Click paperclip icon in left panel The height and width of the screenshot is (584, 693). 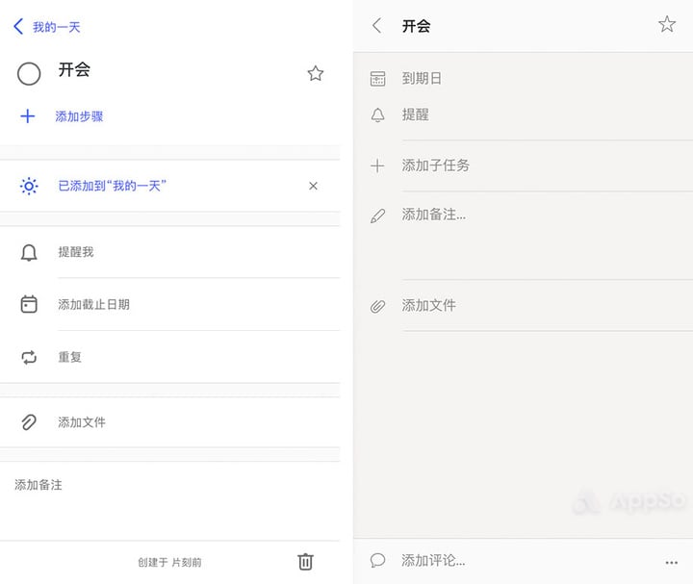(29, 422)
